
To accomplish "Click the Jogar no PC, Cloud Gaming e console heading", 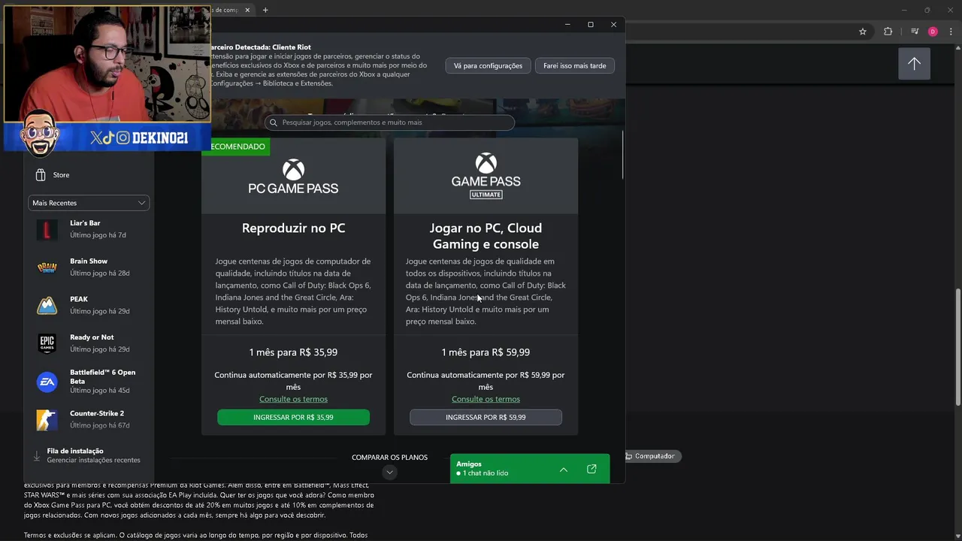I will click(x=486, y=236).
